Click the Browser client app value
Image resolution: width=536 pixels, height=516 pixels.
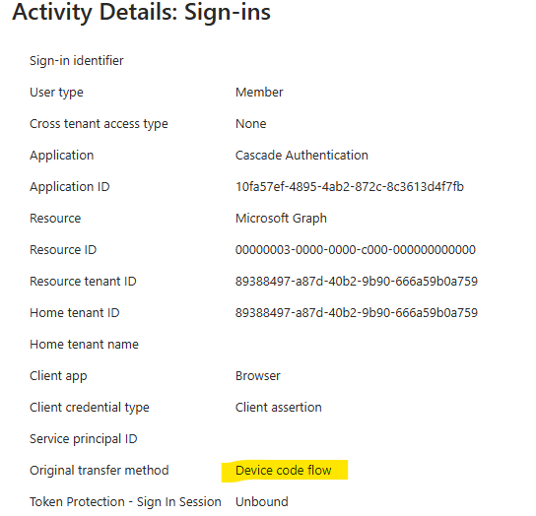tap(258, 376)
